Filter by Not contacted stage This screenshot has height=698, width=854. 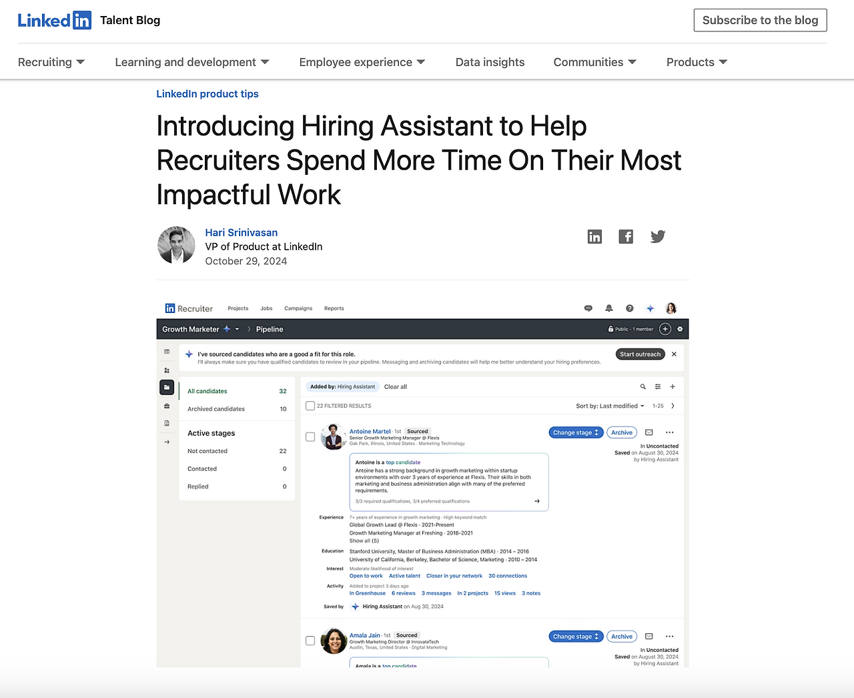(237, 451)
